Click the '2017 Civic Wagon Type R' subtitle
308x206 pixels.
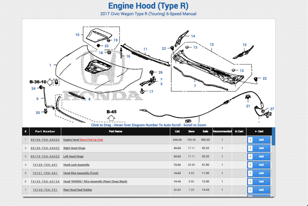(x=148, y=14)
